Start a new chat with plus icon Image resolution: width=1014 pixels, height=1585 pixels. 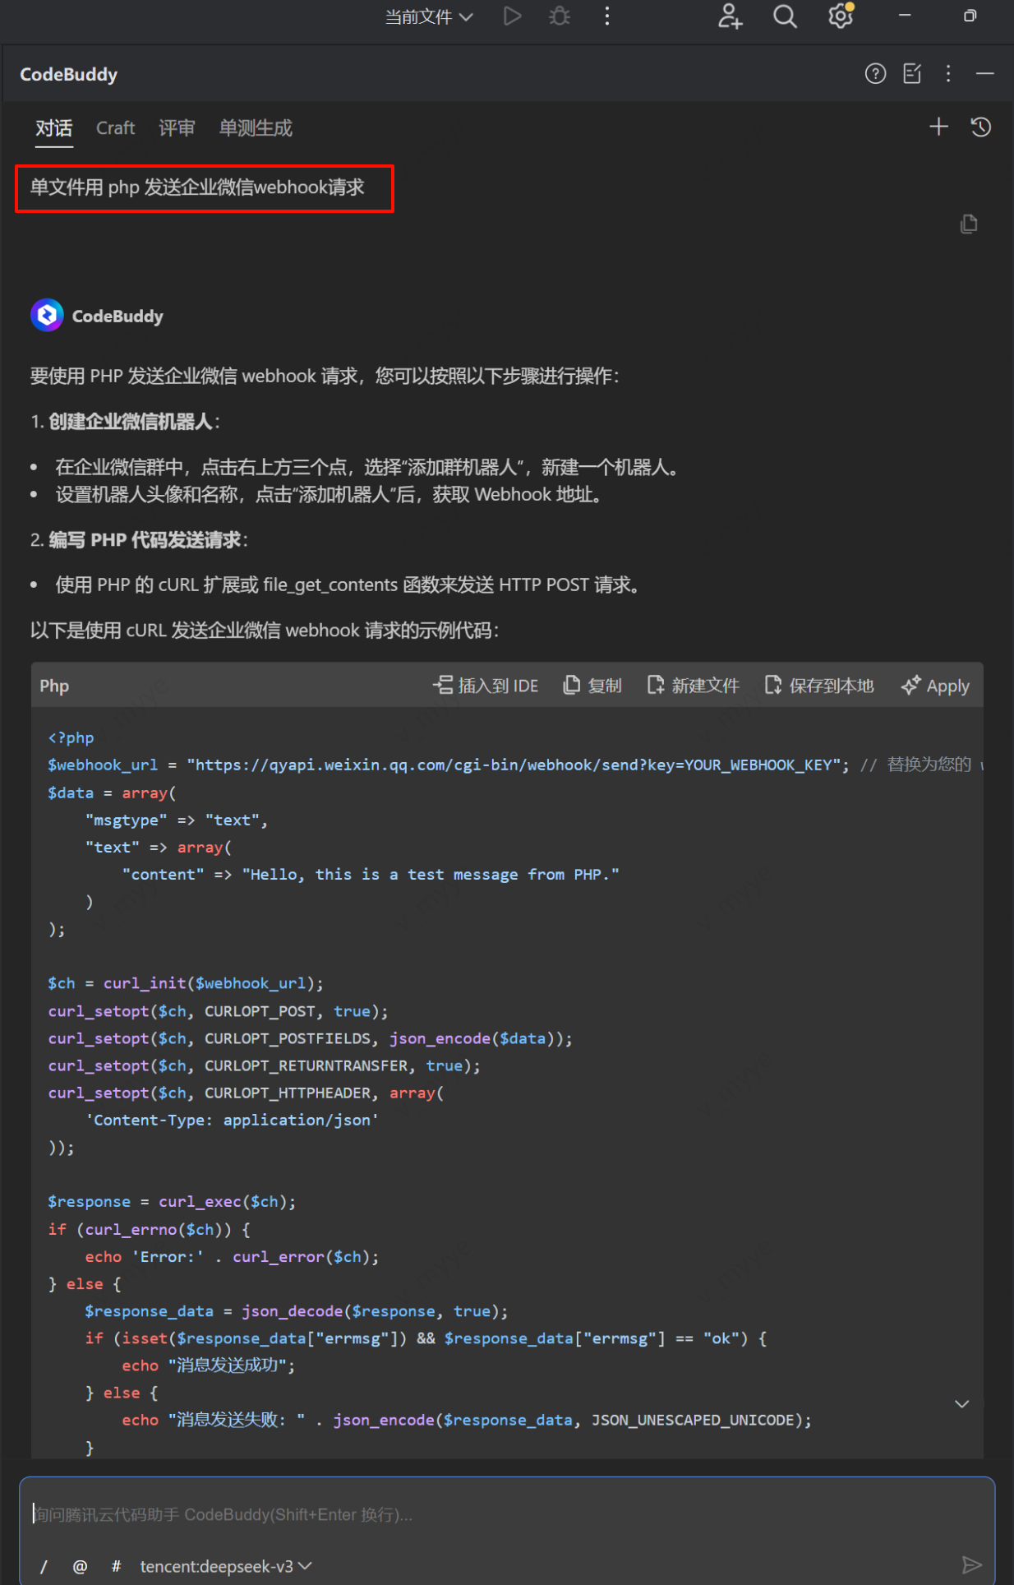tap(938, 127)
